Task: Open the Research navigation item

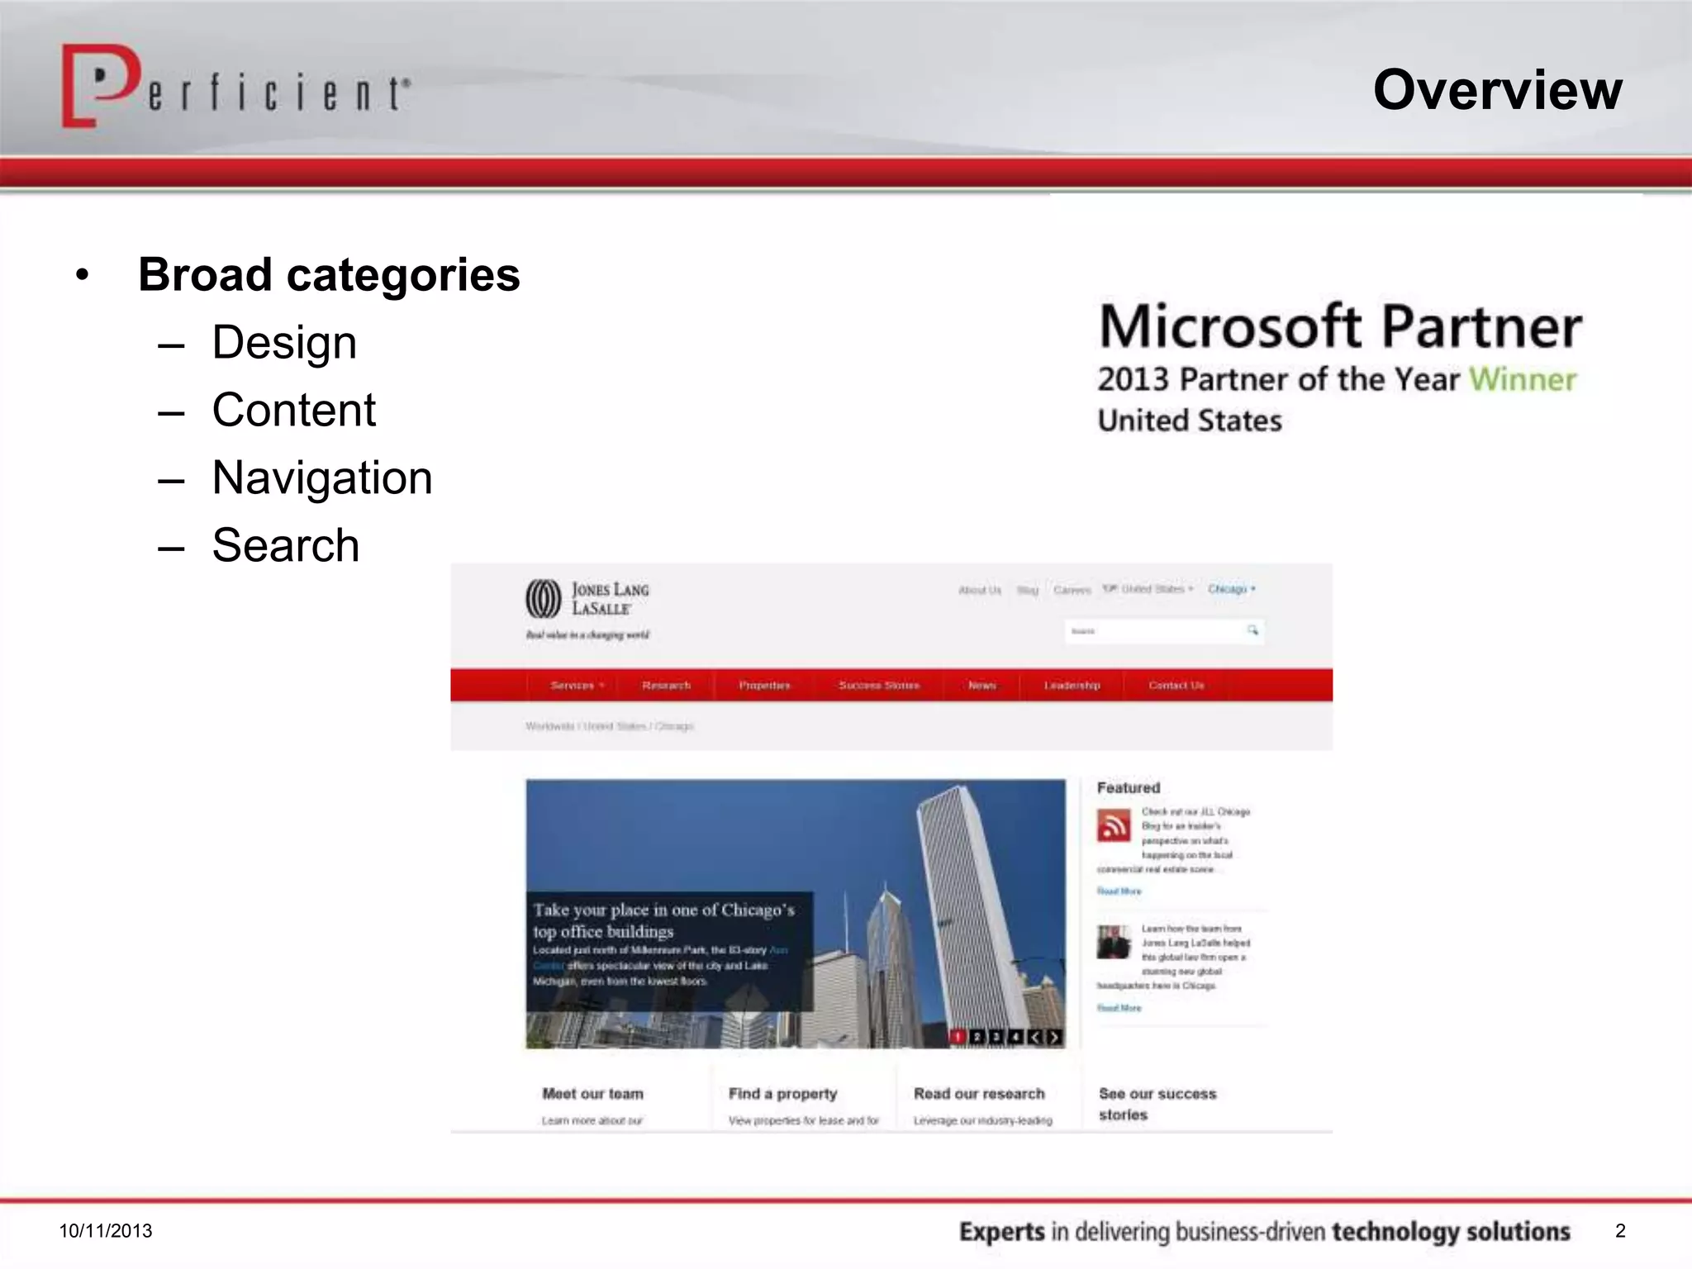Action: point(666,685)
